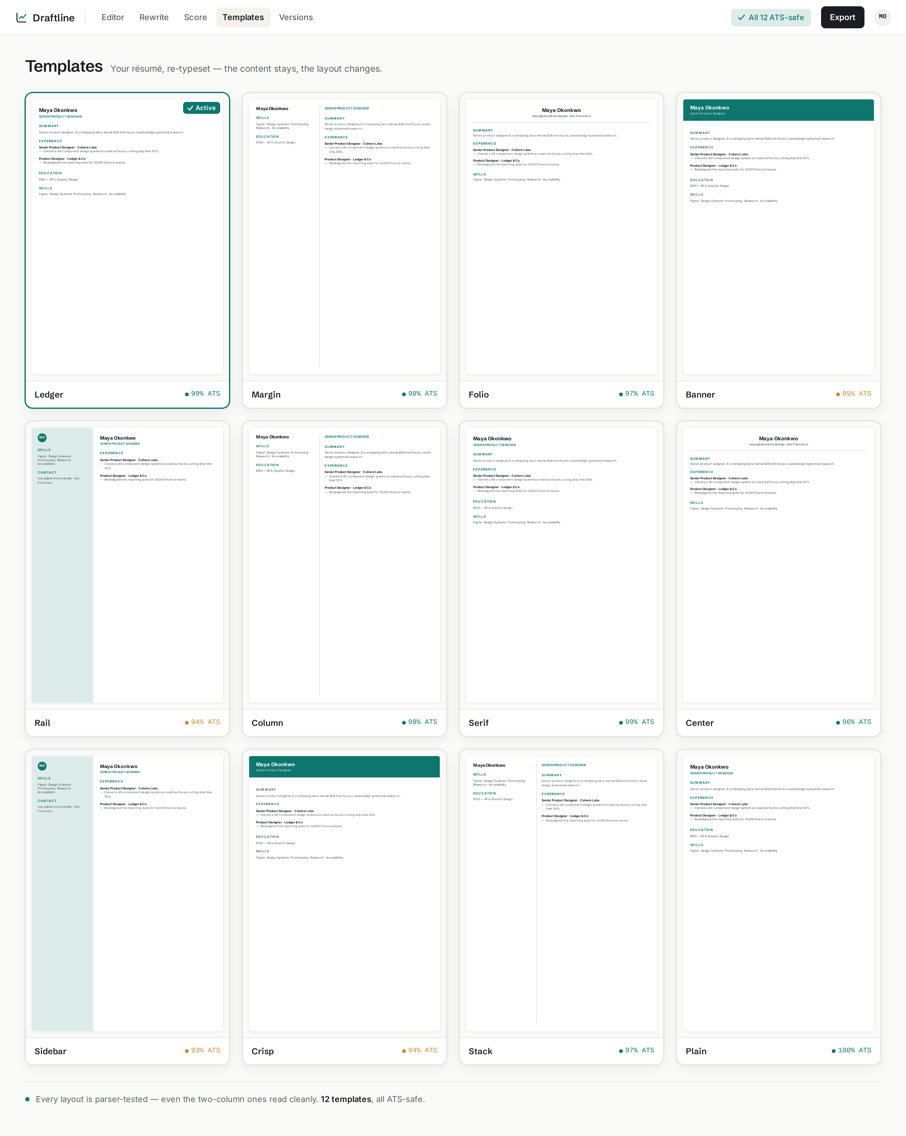Image resolution: width=906 pixels, height=1136 pixels.
Task: Click the 96% ATS score on Center
Action: (854, 722)
